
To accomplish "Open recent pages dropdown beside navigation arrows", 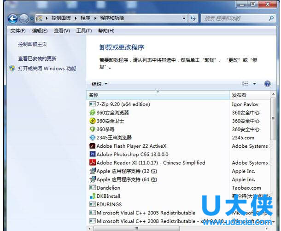I will [x=32, y=18].
